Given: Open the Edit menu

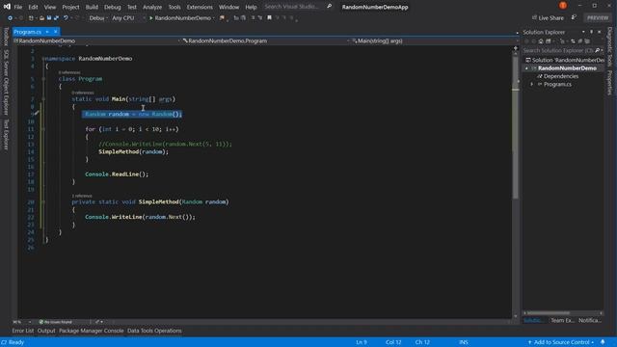Looking at the screenshot, I should 33,7.
